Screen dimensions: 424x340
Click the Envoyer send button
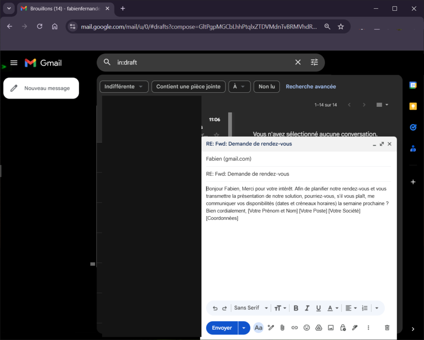tap(222, 328)
